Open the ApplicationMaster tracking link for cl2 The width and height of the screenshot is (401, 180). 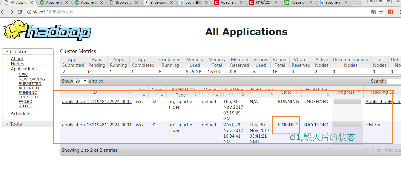point(383,102)
